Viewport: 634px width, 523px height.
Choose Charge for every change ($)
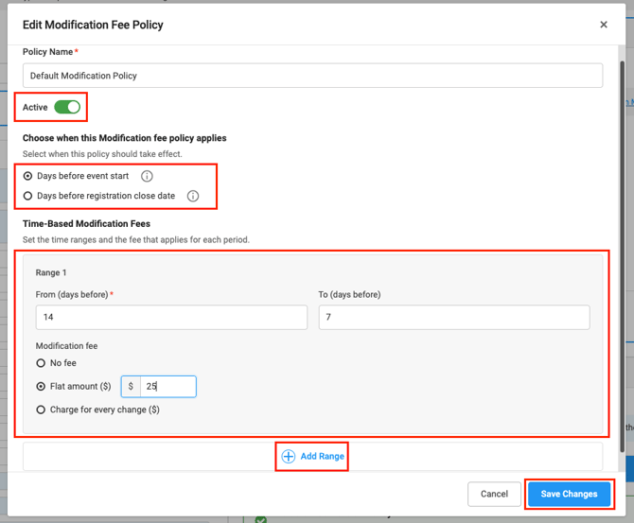pos(41,410)
